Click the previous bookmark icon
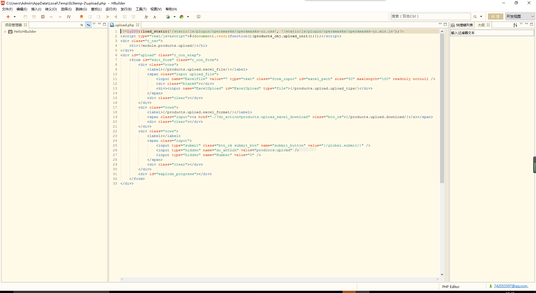This screenshot has height=293, width=536. pyautogui.click(x=90, y=17)
